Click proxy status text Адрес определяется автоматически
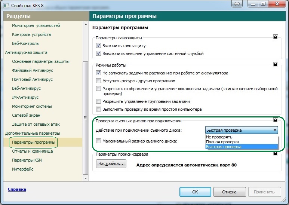This screenshot has width=289, height=205. (186, 165)
